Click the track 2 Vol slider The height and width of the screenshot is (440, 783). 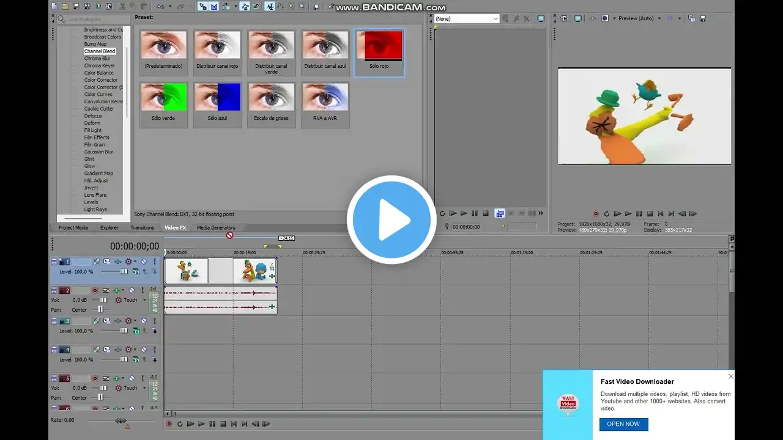pyautogui.click(x=103, y=300)
